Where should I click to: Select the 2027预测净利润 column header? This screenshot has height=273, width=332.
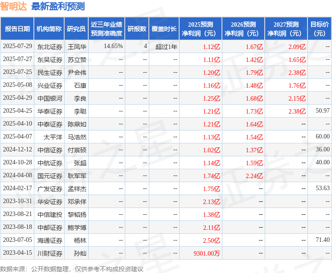[286, 29]
